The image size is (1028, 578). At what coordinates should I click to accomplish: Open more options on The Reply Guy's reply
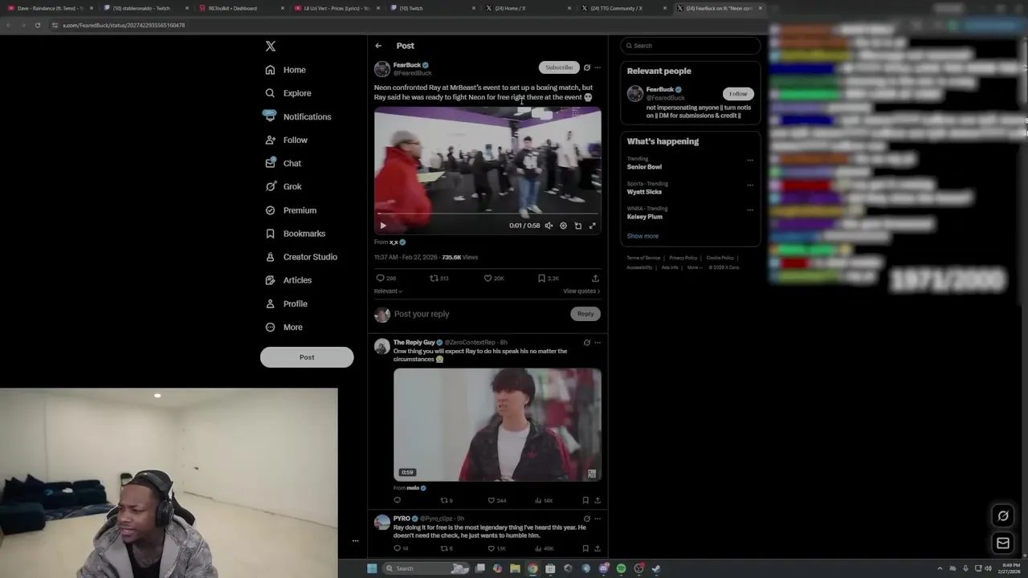pyautogui.click(x=597, y=343)
